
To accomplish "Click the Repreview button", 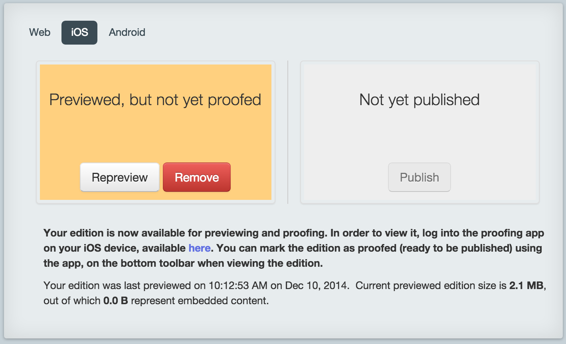I will (120, 177).
